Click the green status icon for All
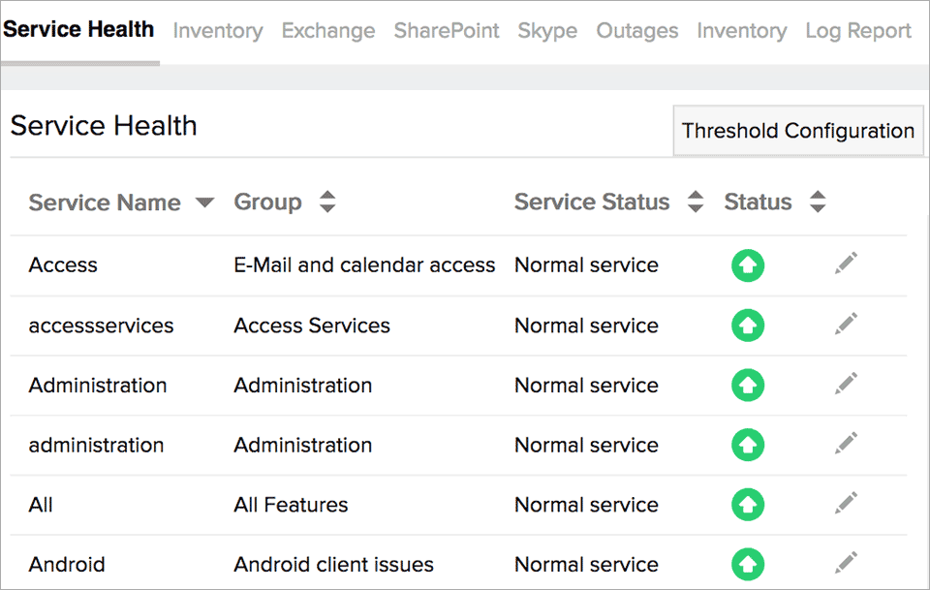The width and height of the screenshot is (930, 590). (x=748, y=504)
